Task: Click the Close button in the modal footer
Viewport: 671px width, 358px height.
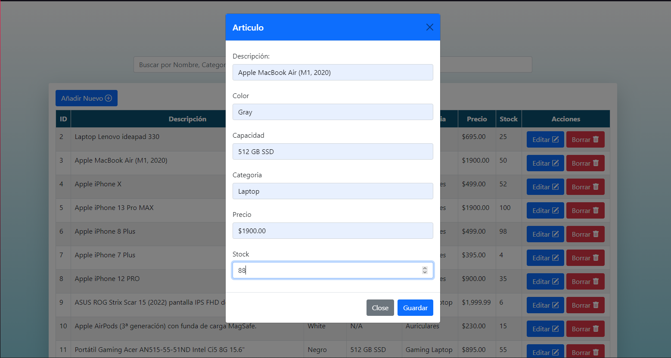Action: point(380,307)
